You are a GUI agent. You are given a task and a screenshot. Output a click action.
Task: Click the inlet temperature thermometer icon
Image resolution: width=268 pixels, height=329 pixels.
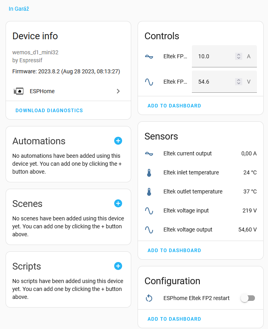[149, 172]
